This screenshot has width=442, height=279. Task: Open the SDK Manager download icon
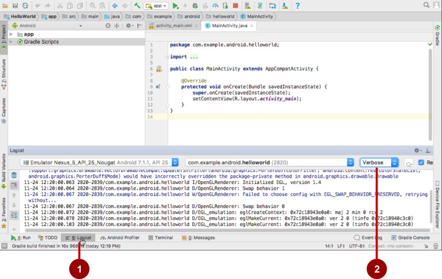pyautogui.click(x=285, y=6)
